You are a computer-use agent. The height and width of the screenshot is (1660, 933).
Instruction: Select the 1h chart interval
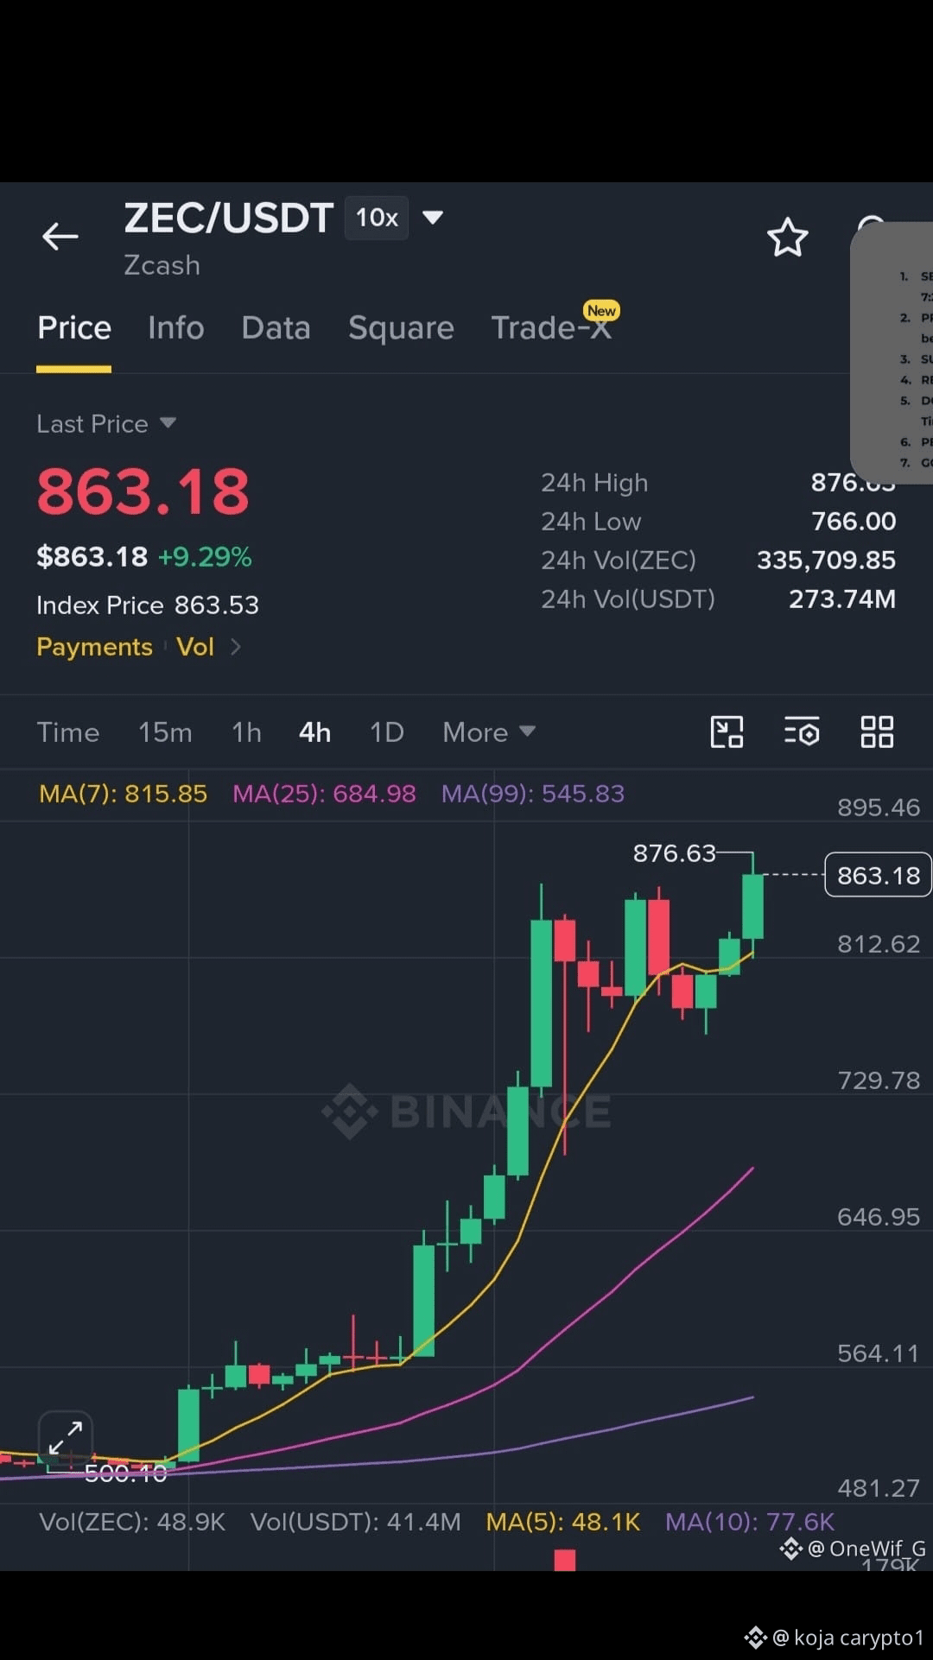point(246,732)
